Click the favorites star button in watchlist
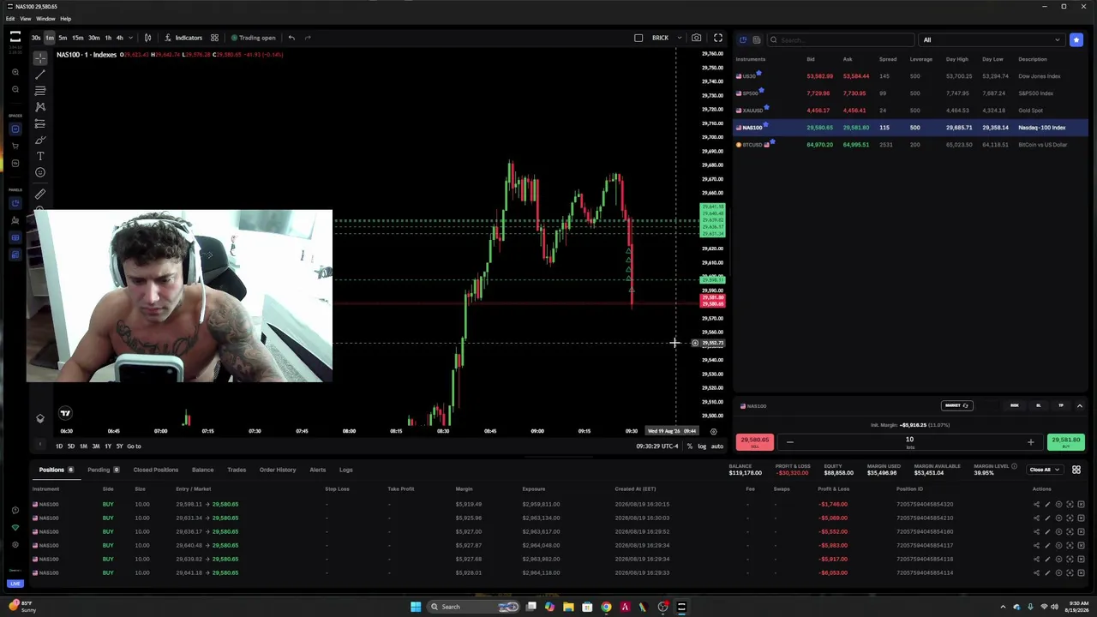1097x617 pixels. tap(1076, 39)
